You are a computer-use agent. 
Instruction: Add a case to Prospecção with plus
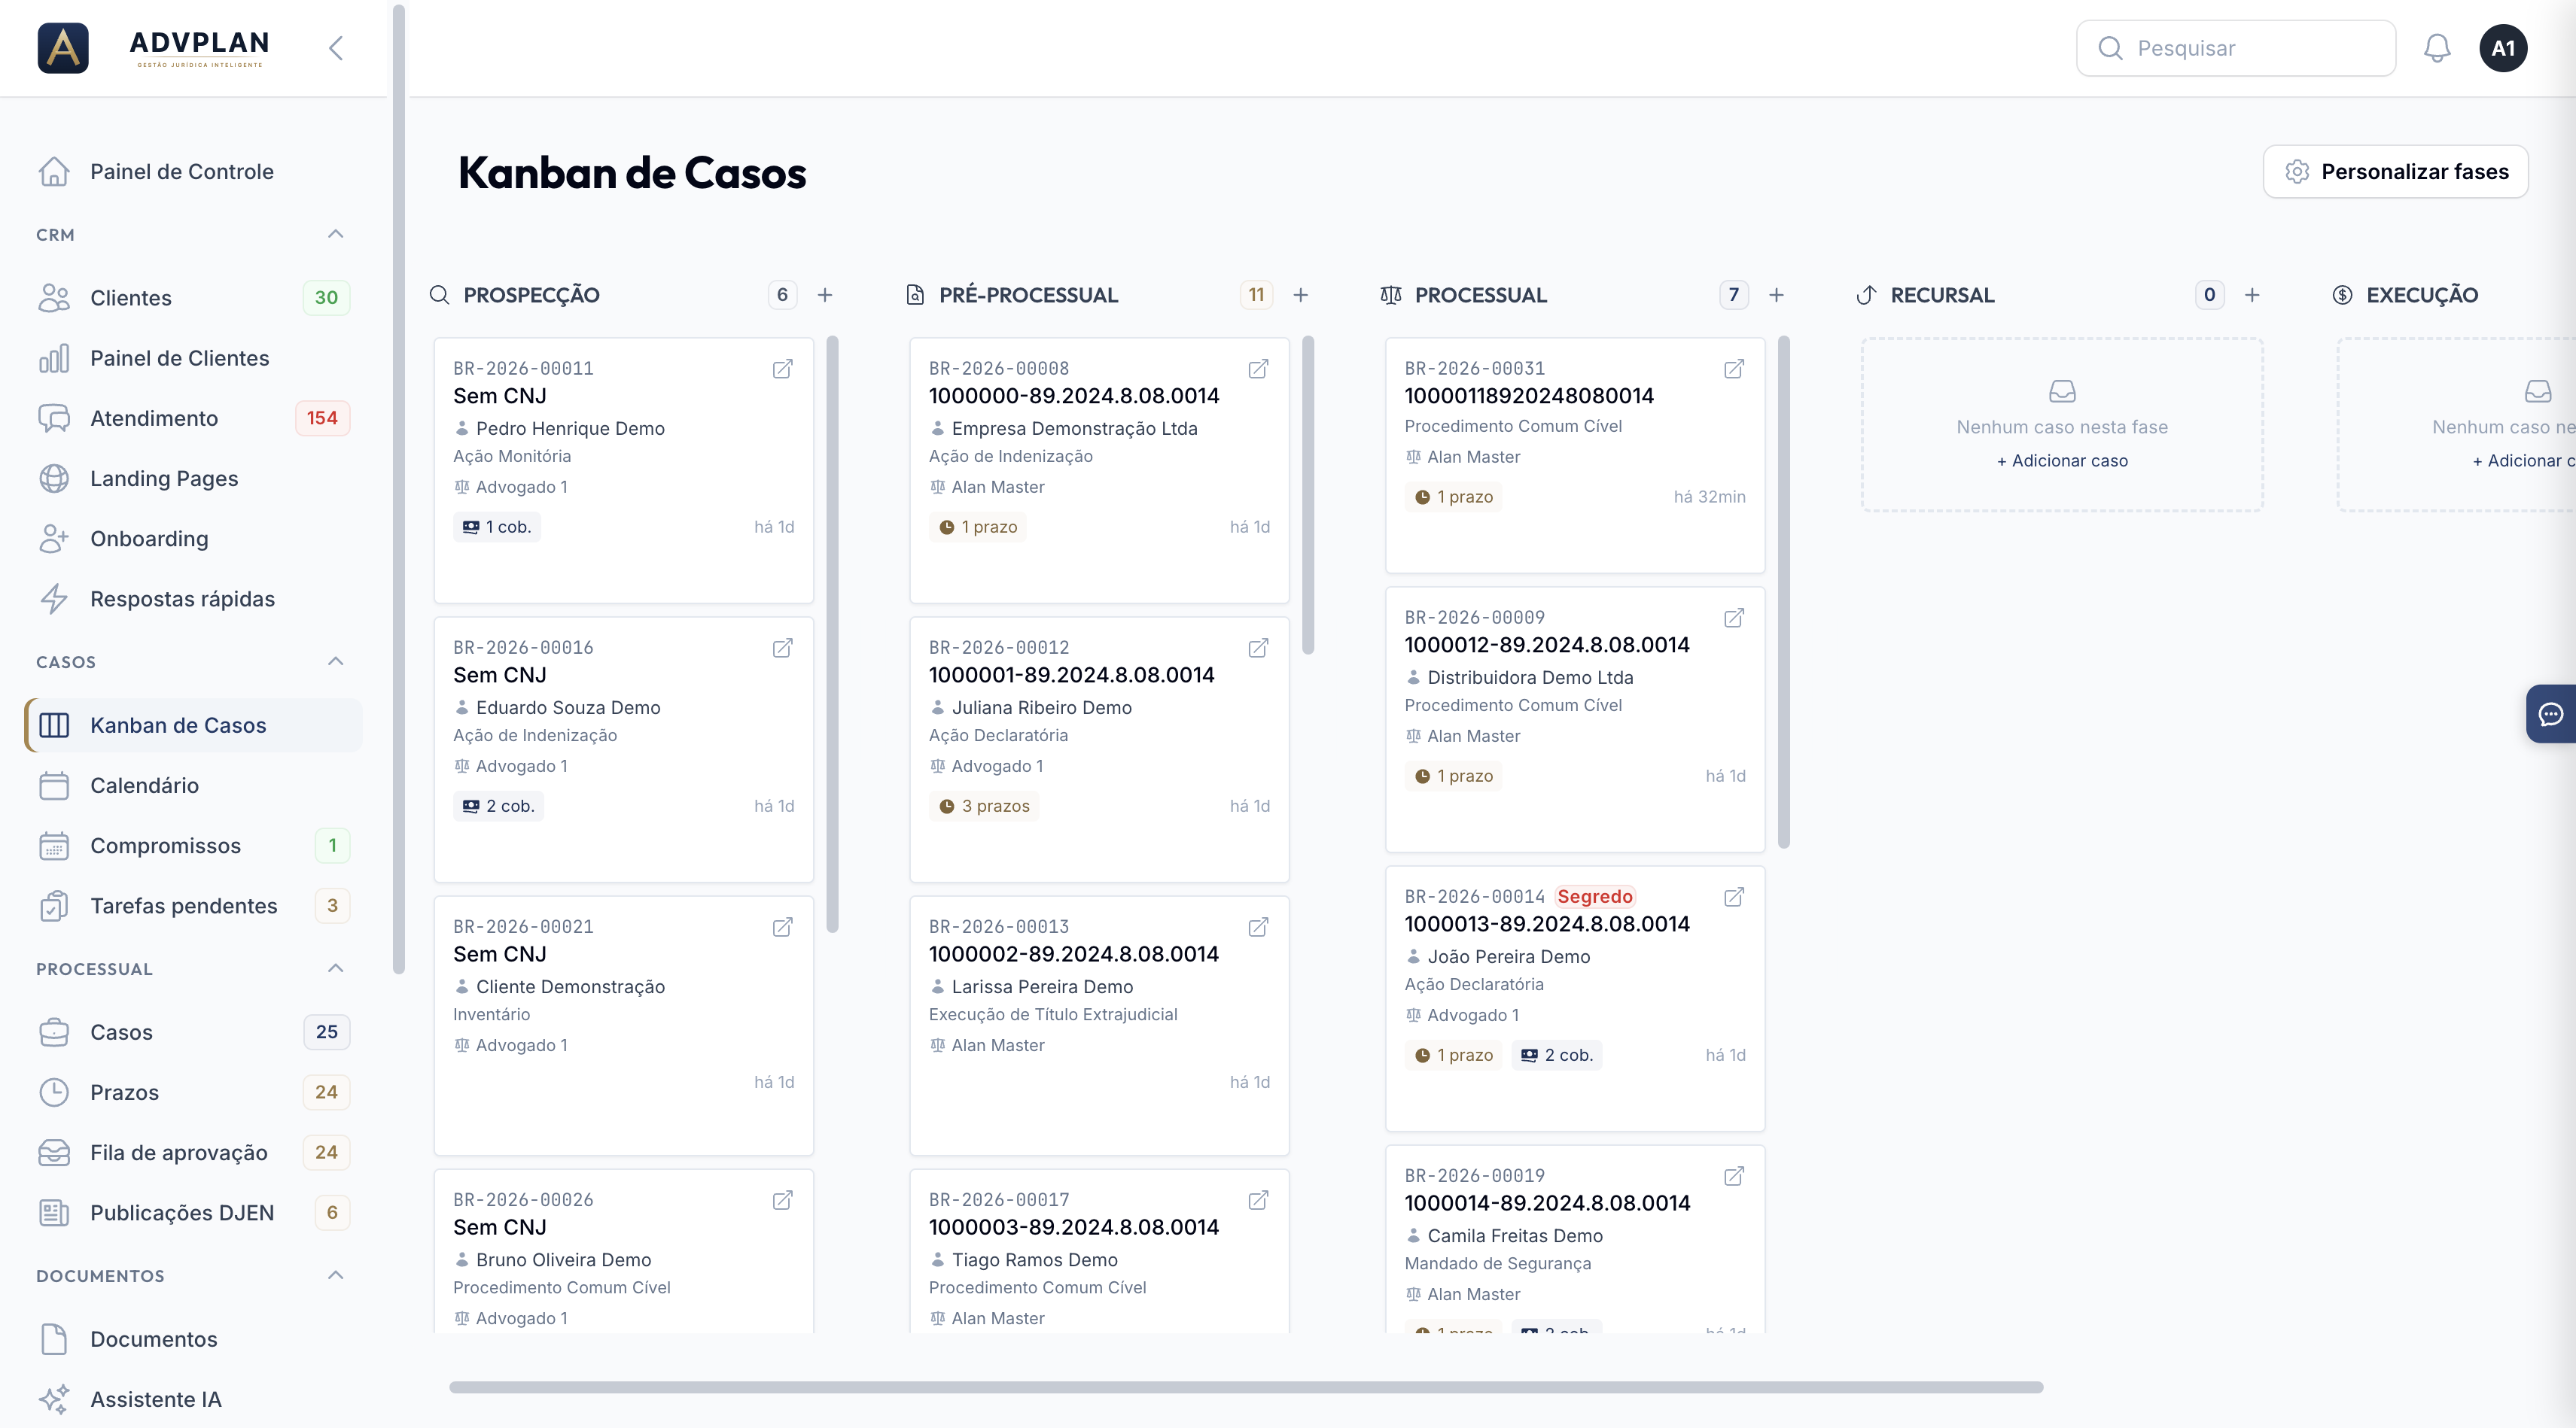(825, 295)
